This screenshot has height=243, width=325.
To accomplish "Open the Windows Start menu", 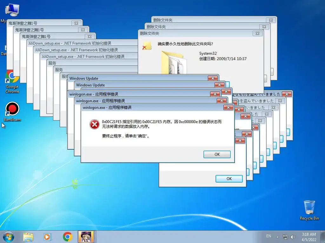I will 8,237.
